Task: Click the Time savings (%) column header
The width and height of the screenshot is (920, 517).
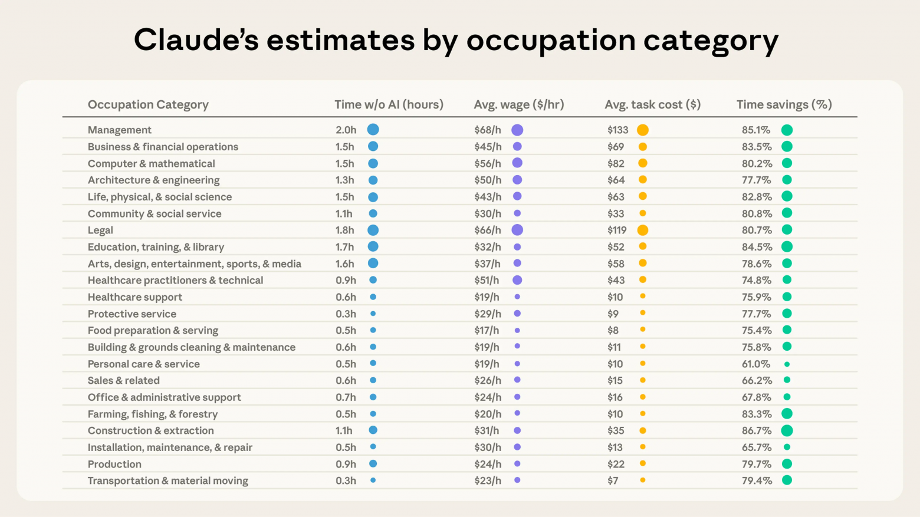Action: (784, 105)
